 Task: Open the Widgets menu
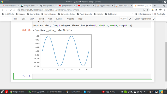(70, 19)
